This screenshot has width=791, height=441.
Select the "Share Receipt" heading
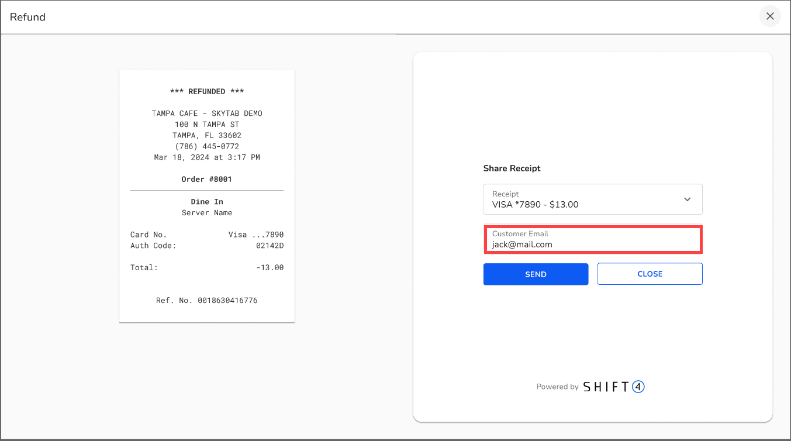coord(512,168)
